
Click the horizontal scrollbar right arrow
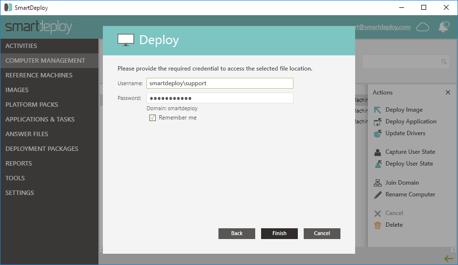453,250
